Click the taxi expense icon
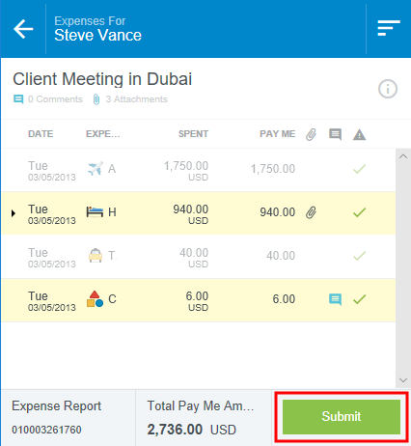Viewport: 411px width, 446px height. [96, 256]
